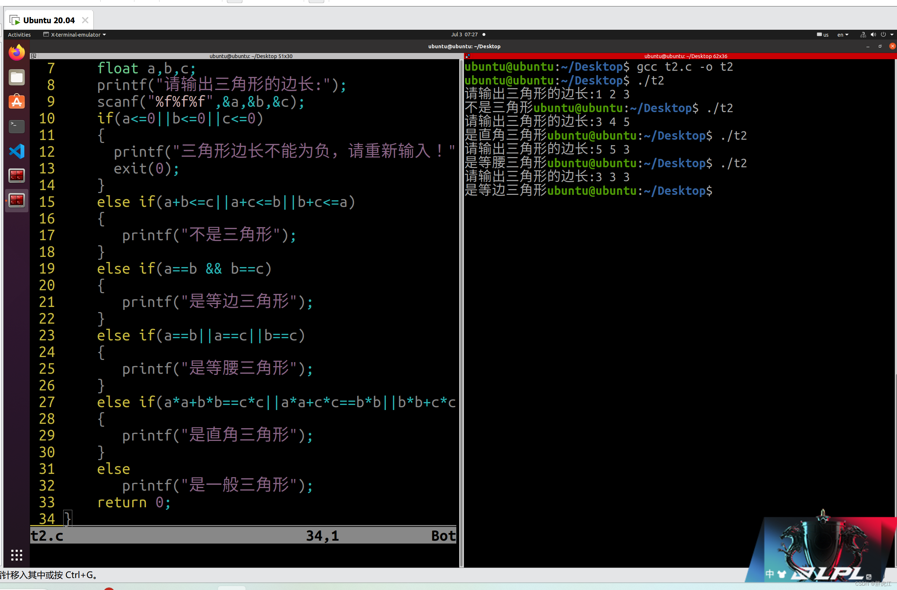Open the Jul 3 07:27 clock panel

point(464,34)
